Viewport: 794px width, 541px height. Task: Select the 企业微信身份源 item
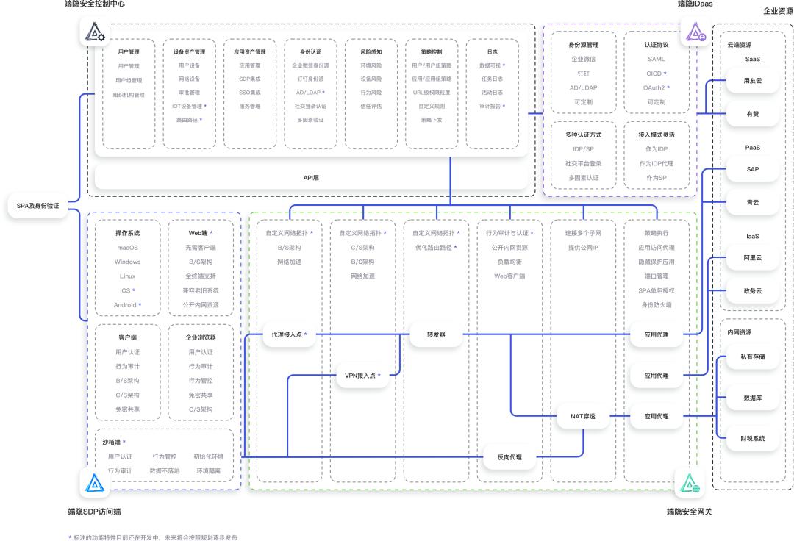click(310, 65)
